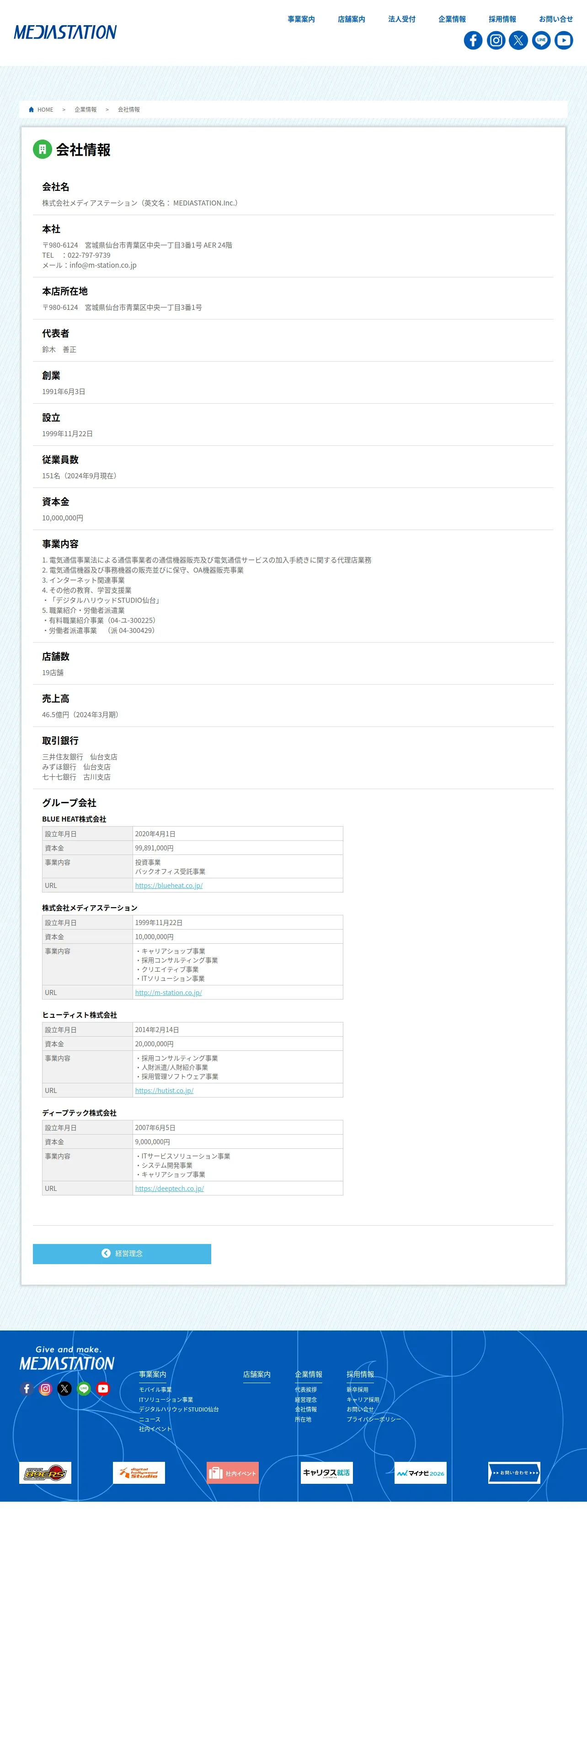The image size is (587, 1763).
Task: Click the Digital Hollywood Studio banner
Action: 139,1473
